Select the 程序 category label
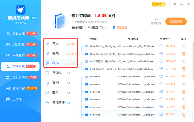Image resolution: width=194 pixels, height=122 pixels. (55, 63)
